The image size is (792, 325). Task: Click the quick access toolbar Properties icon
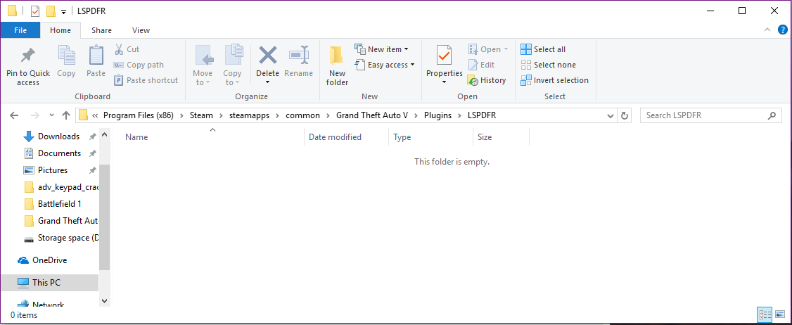coord(35,11)
